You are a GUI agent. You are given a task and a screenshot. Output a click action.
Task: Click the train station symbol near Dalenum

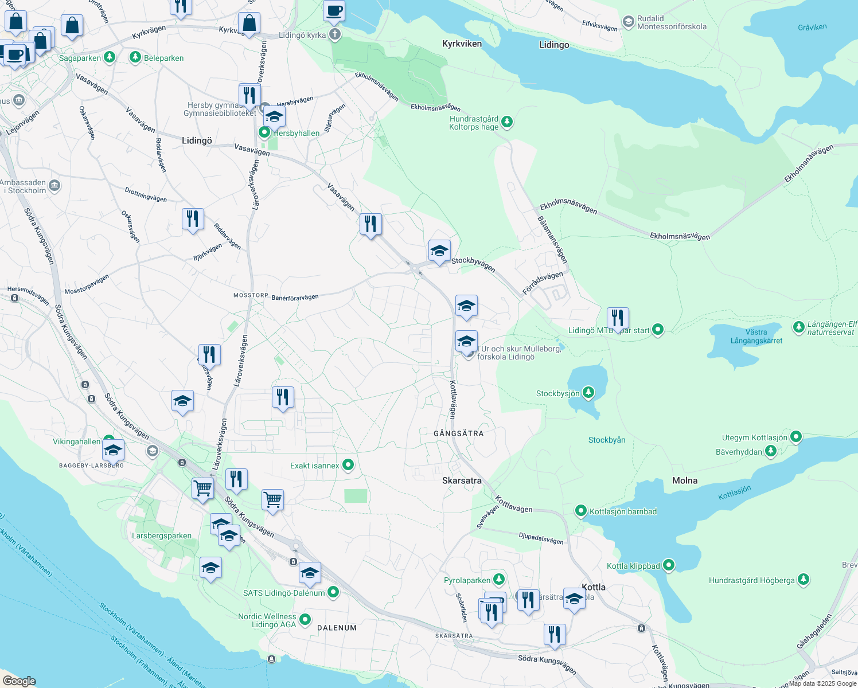point(293,561)
